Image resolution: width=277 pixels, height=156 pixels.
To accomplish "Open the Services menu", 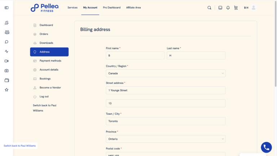I will pyautogui.click(x=72, y=8).
